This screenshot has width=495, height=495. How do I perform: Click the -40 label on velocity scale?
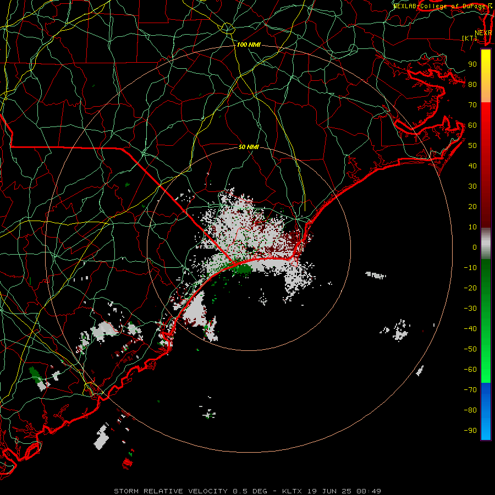click(470, 329)
